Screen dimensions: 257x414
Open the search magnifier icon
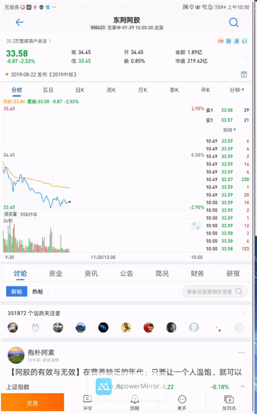click(234, 23)
